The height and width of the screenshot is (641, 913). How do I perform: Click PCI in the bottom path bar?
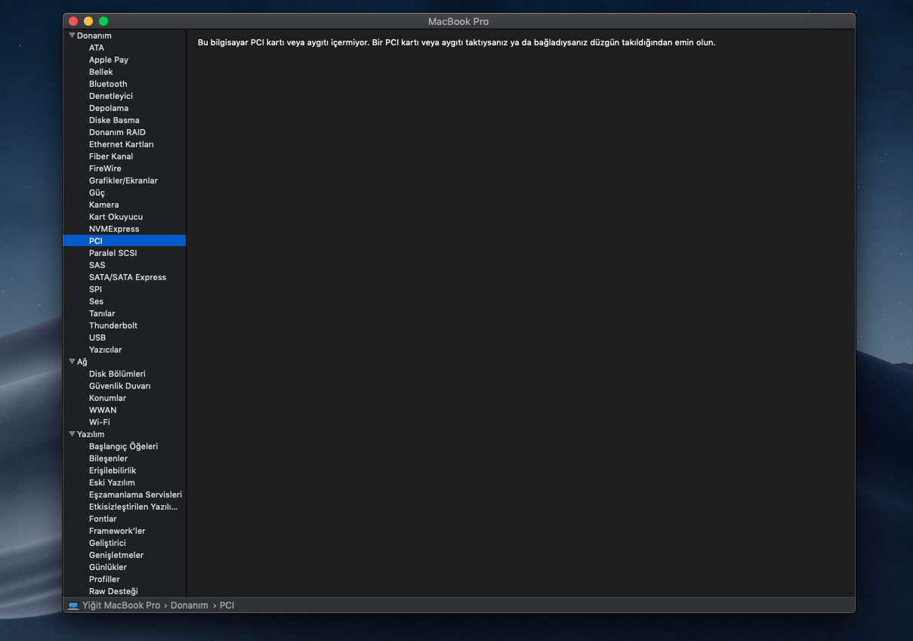(227, 606)
